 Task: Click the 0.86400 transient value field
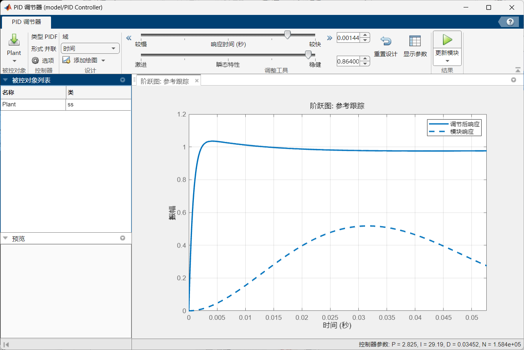[x=349, y=62]
